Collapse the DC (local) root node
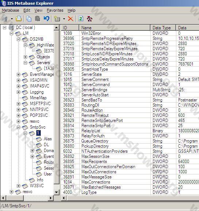This screenshot has height=211, width=199. [x=4, y=27]
